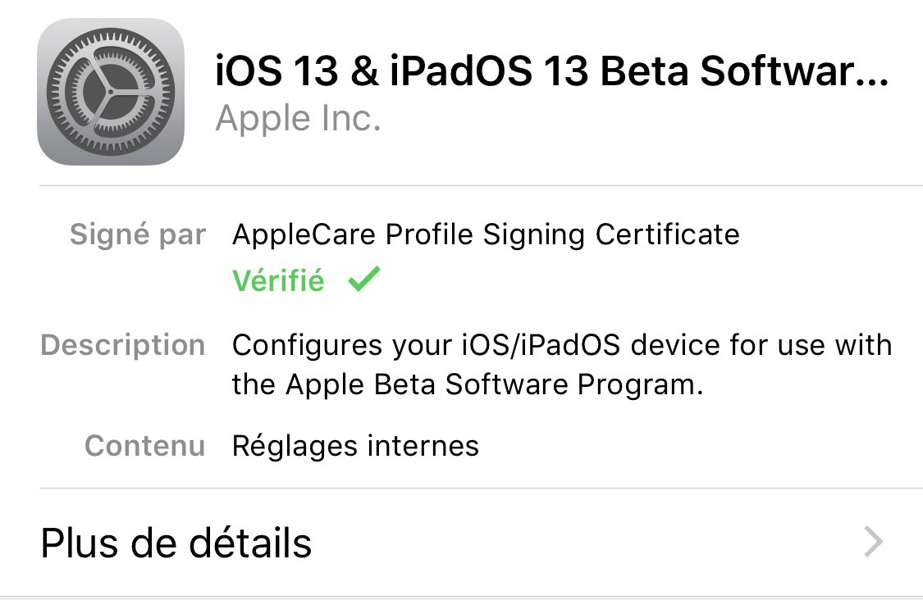Screen dimensions: 923x600
Task: Click "the Apple Beta Software Program." text
Action: pos(468,384)
